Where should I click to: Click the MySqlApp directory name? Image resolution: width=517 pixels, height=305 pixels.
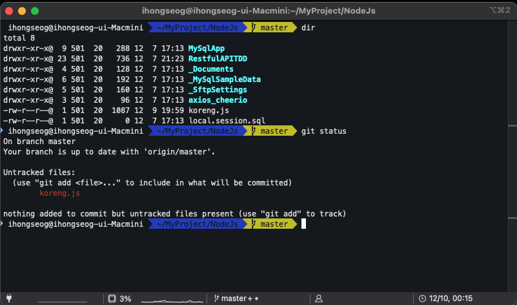[207, 48]
